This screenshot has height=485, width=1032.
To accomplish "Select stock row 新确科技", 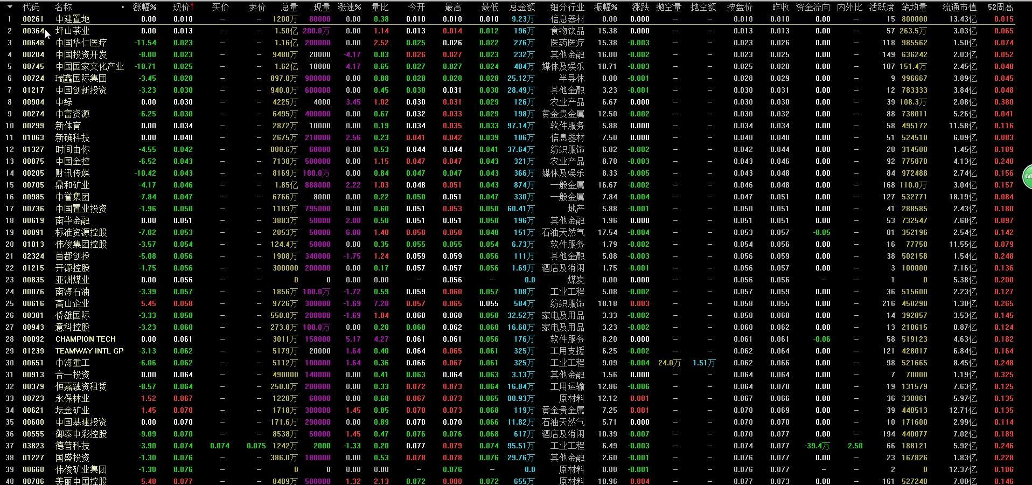I will [73, 137].
